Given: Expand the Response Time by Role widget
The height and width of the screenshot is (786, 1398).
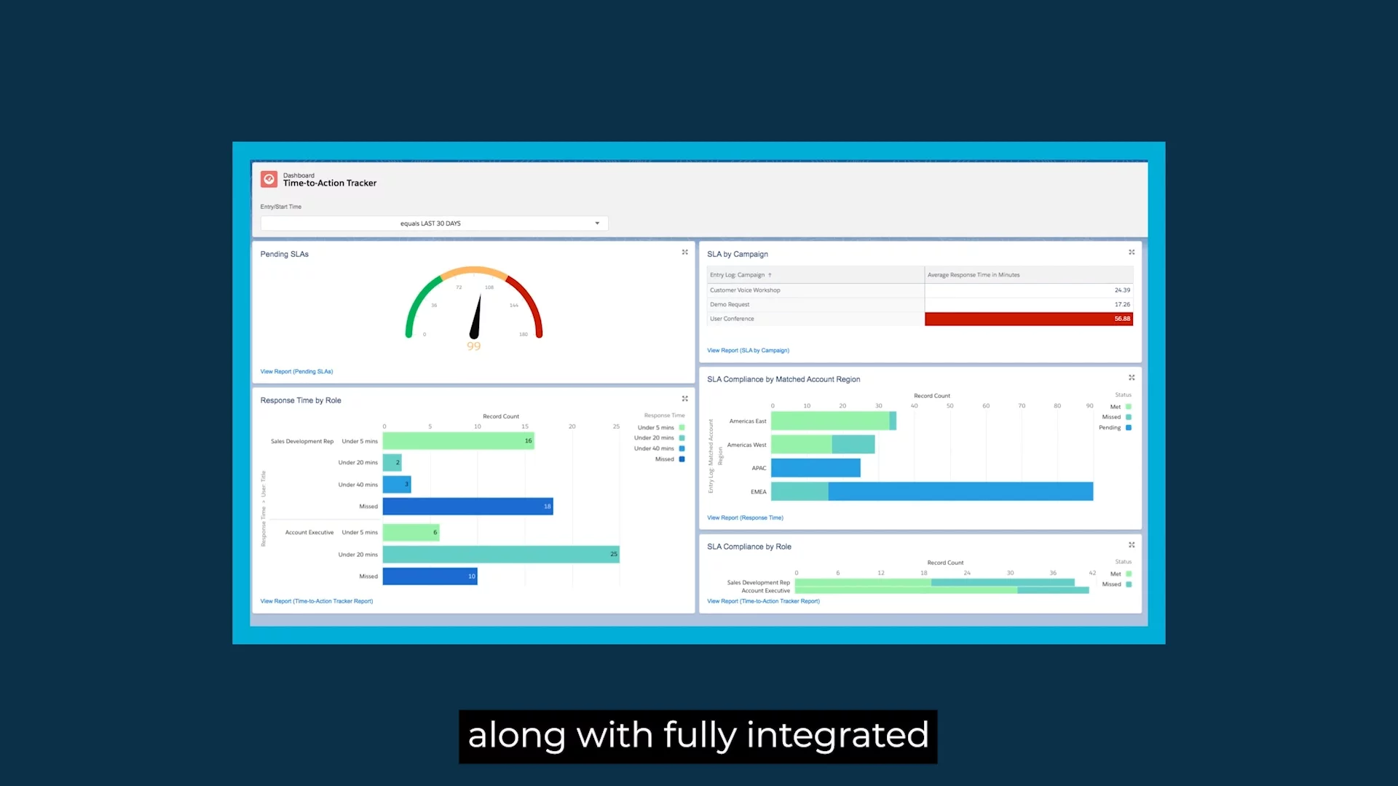Looking at the screenshot, I should pyautogui.click(x=684, y=399).
